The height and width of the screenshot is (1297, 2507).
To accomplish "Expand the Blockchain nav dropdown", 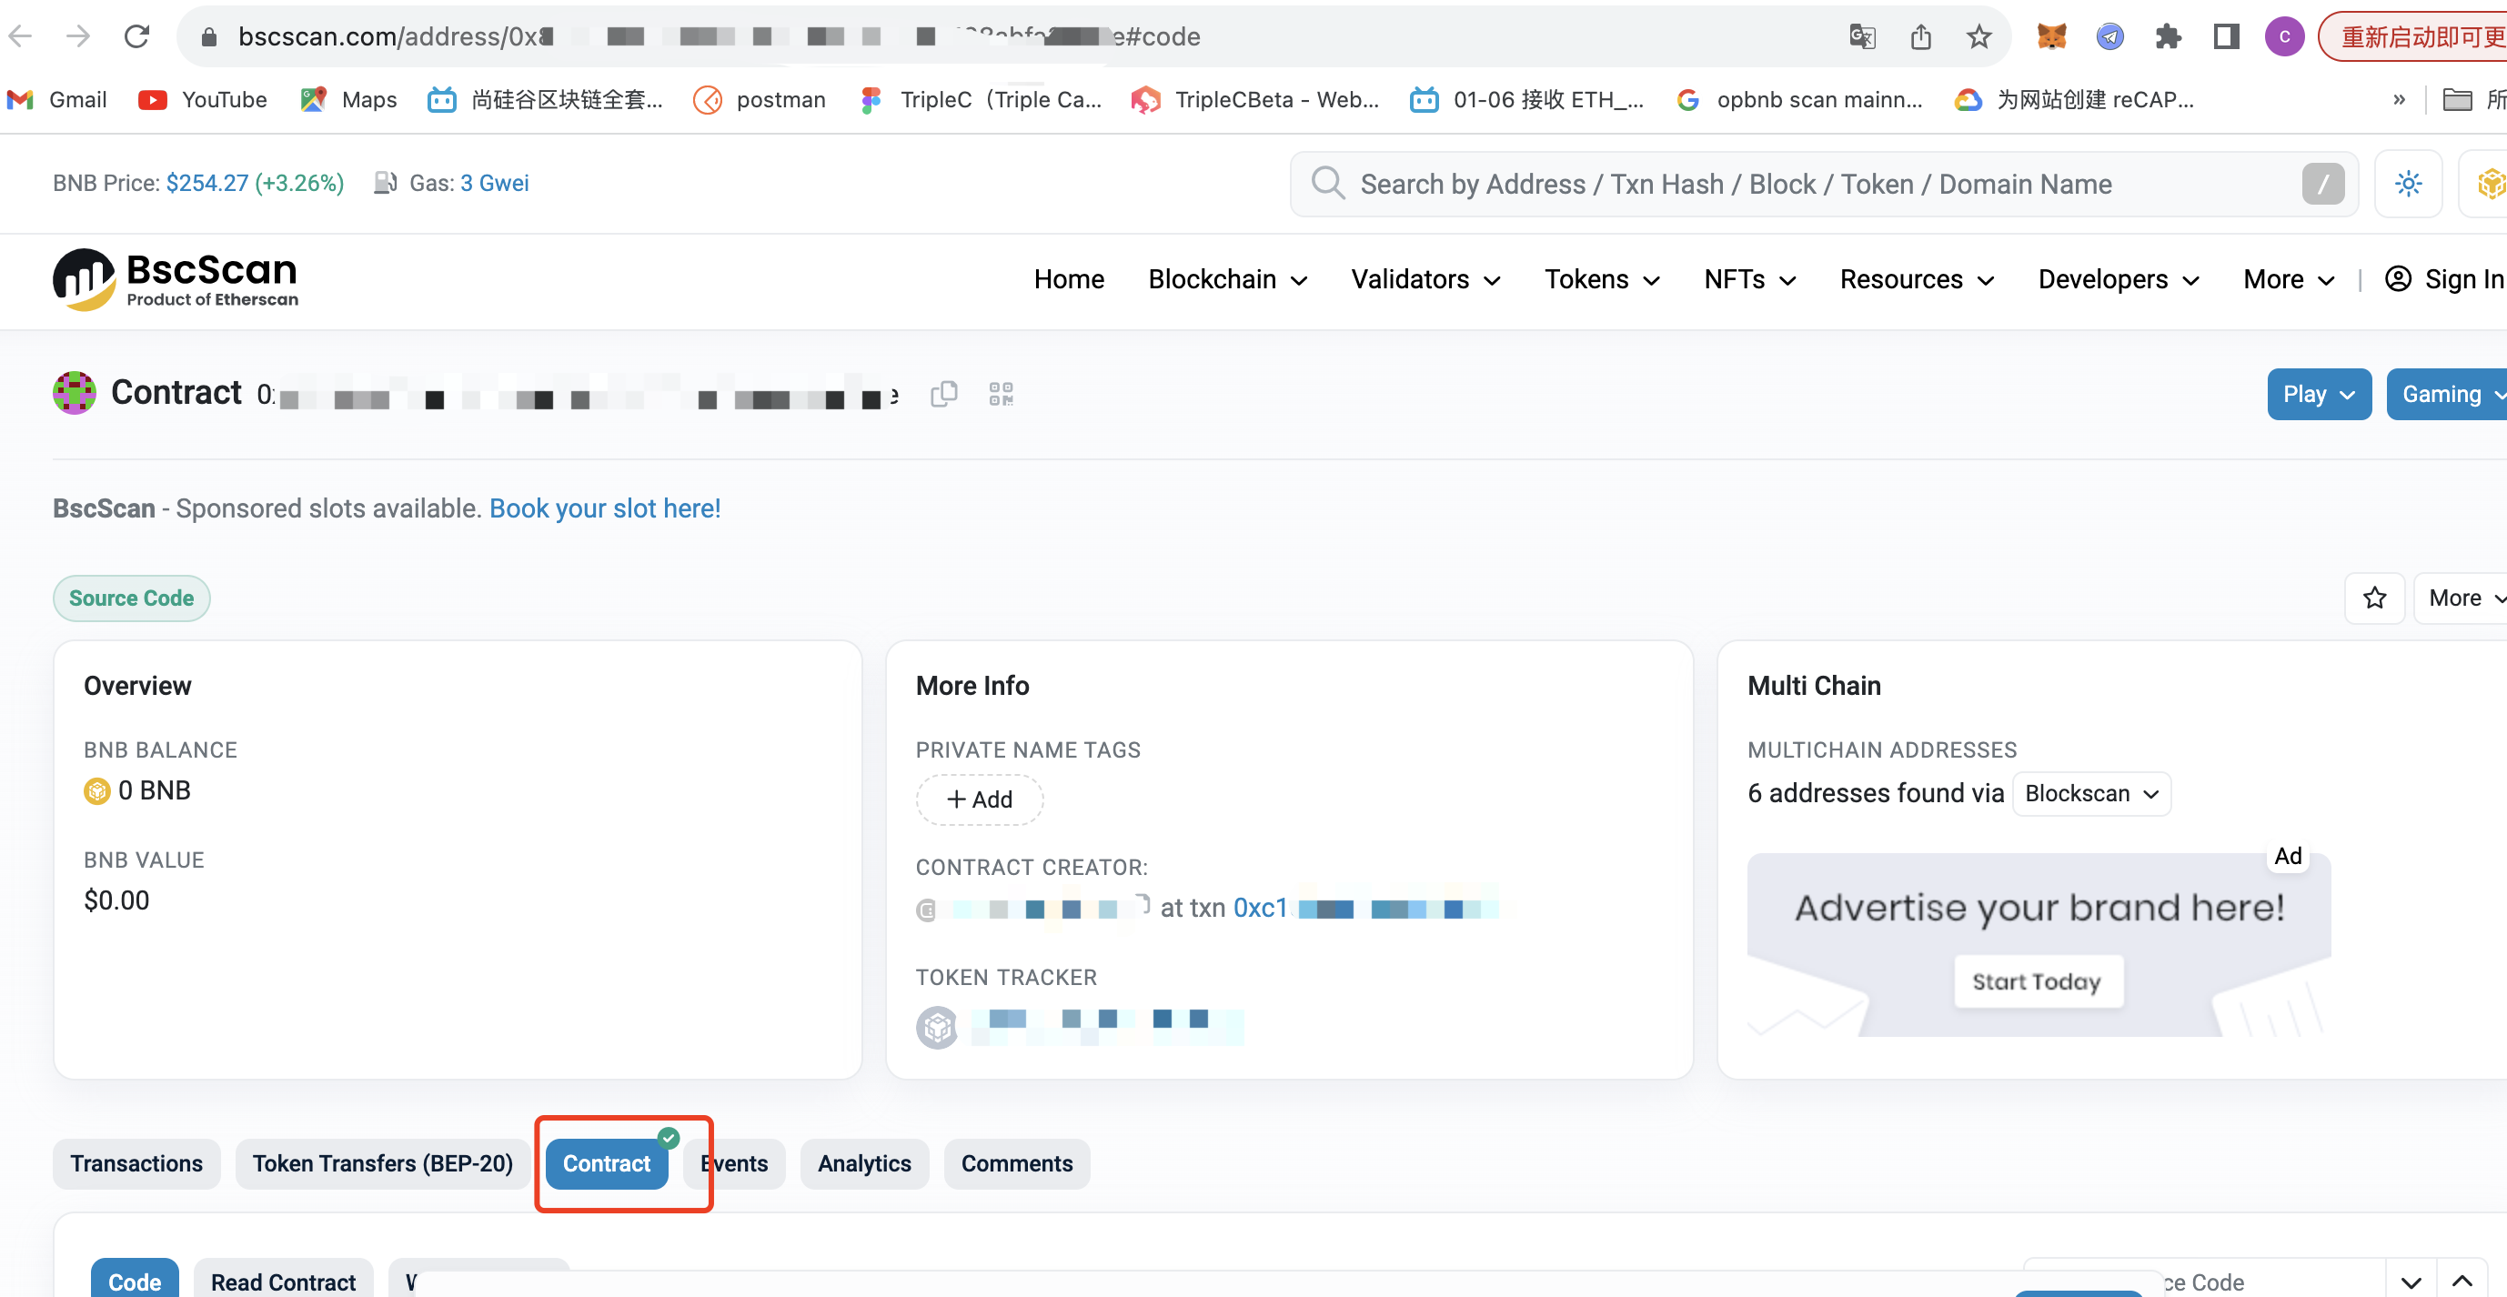I will point(1226,279).
